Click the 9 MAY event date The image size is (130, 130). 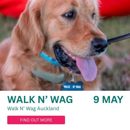108,100
